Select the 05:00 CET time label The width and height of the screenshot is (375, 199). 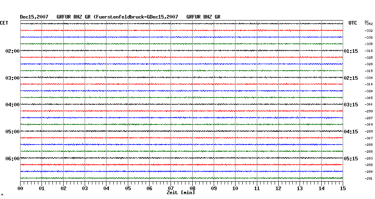tap(12, 132)
